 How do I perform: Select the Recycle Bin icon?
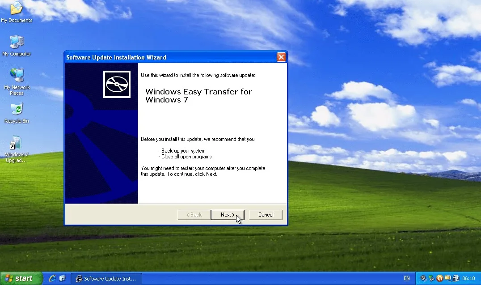pyautogui.click(x=17, y=113)
